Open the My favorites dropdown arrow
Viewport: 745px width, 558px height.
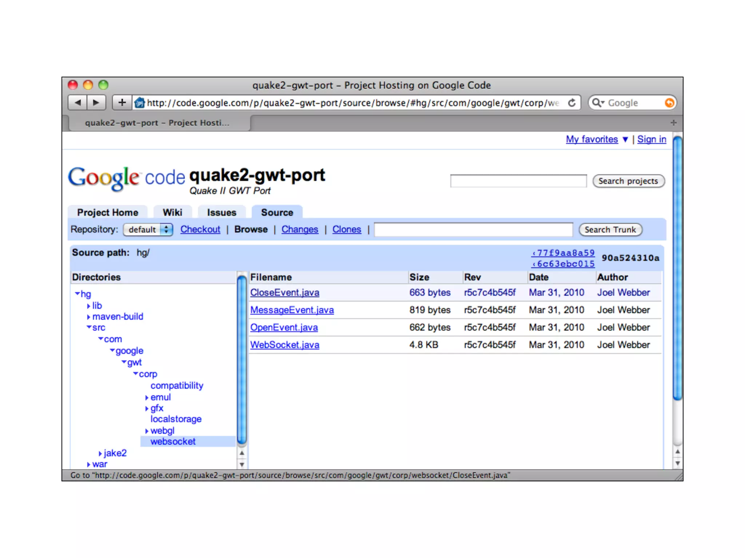[x=625, y=139]
